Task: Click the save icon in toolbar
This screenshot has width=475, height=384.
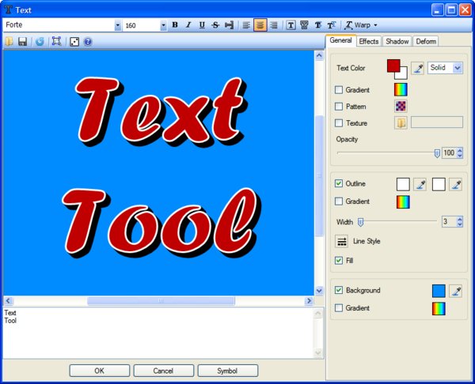Action: [22, 41]
